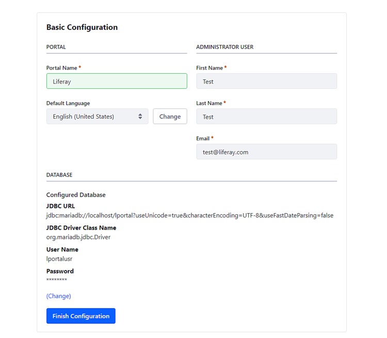The height and width of the screenshot is (338, 387).
Task: Click the Email label text
Action: click(x=203, y=138)
